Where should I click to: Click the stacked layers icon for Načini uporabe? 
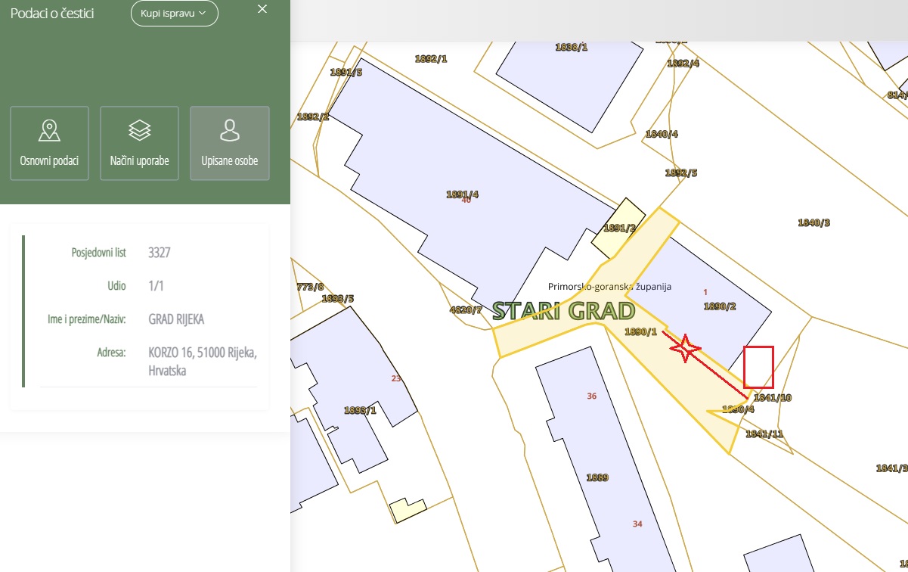coord(139,131)
